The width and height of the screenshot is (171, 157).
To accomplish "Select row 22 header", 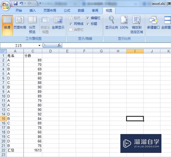I will [3, 150].
